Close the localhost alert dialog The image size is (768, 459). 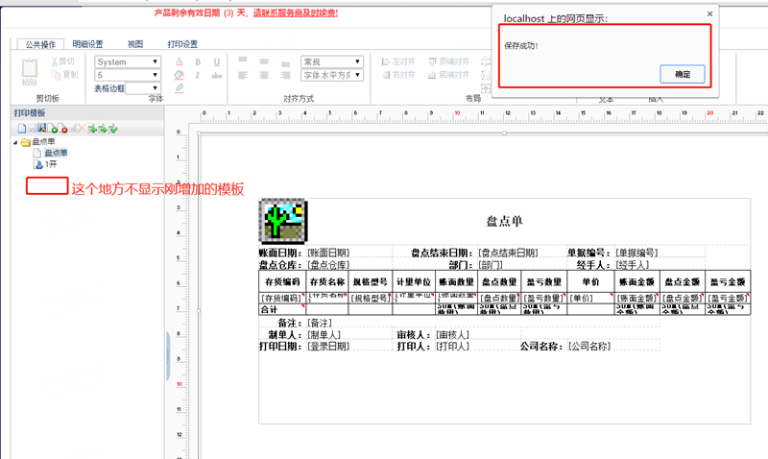click(709, 13)
